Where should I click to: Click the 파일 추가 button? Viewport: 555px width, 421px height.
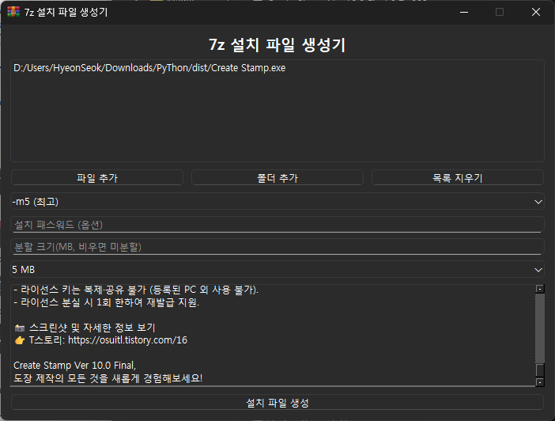[x=97, y=177]
